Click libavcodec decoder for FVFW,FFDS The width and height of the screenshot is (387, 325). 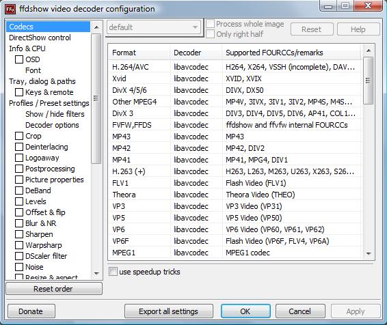point(191,125)
